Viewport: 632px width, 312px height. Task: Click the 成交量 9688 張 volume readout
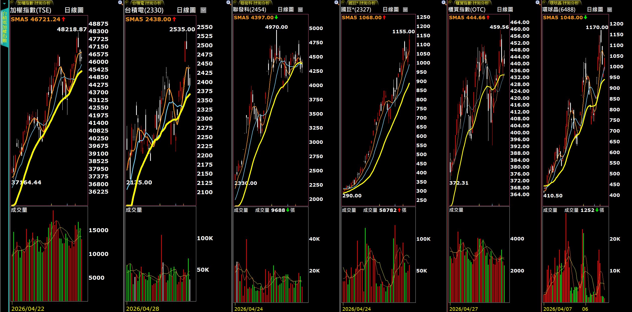coord(275,210)
